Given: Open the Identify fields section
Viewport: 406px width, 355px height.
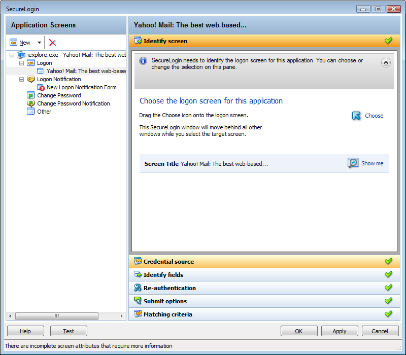Looking at the screenshot, I should coord(163,275).
